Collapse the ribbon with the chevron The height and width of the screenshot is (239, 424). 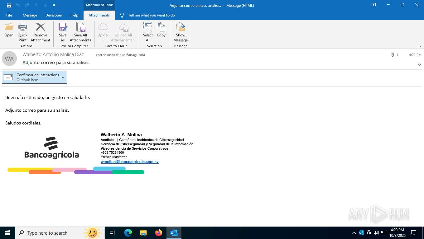(x=420, y=46)
